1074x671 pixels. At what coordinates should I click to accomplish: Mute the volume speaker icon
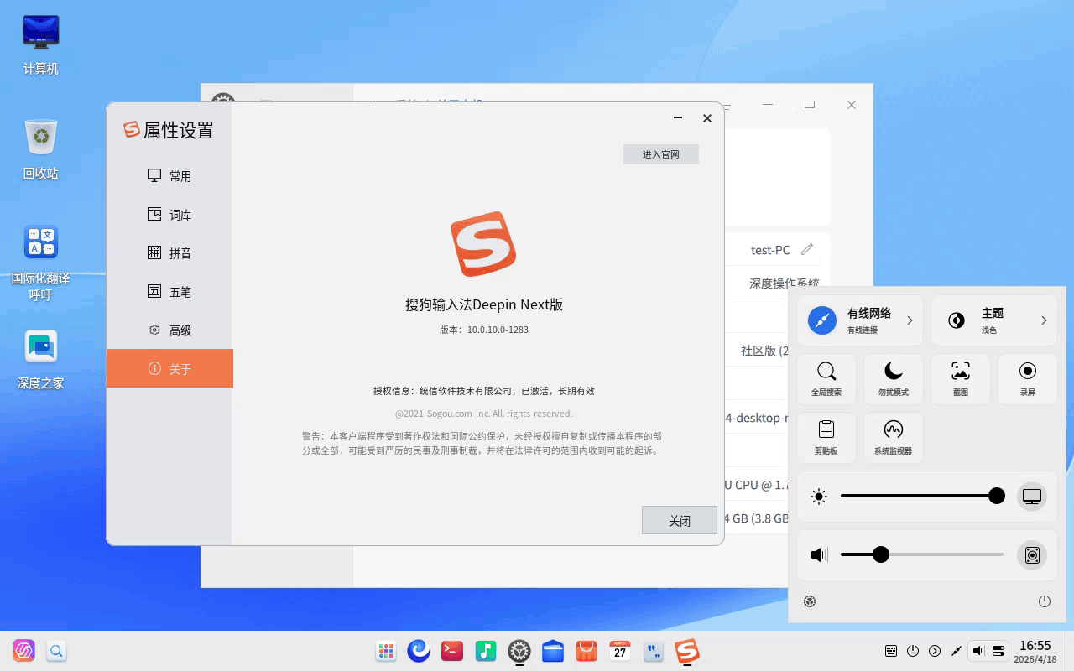click(x=817, y=554)
